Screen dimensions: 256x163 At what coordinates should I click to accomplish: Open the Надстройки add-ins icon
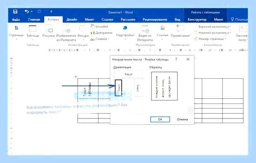click(x=125, y=28)
